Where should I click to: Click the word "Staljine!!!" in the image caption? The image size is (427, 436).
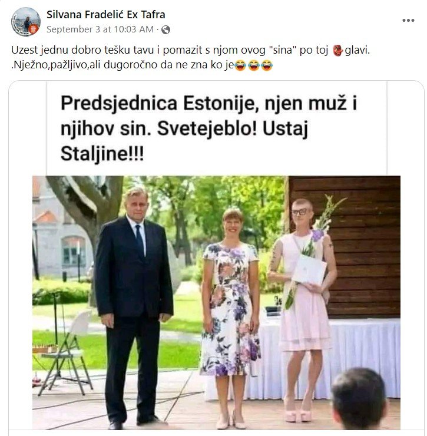102,154
